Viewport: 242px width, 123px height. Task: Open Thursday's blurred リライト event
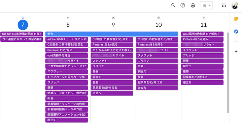point(112,56)
